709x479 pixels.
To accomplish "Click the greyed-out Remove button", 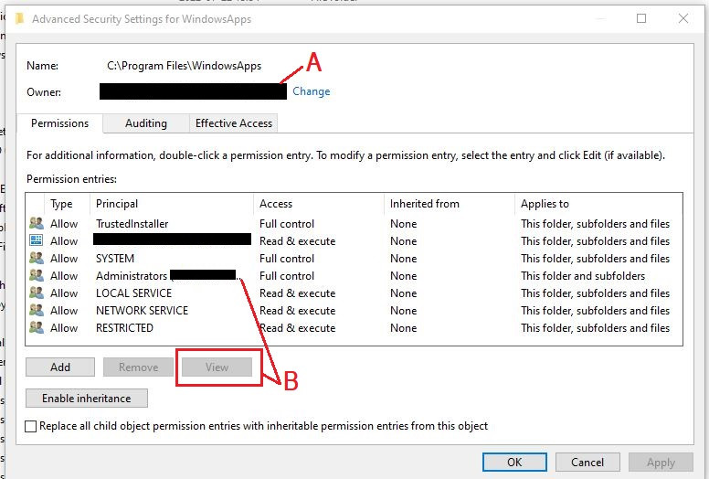I will (x=138, y=367).
